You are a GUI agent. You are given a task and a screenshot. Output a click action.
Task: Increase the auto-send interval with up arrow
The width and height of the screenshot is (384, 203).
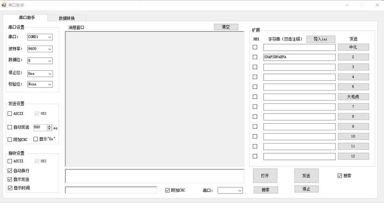50,126
